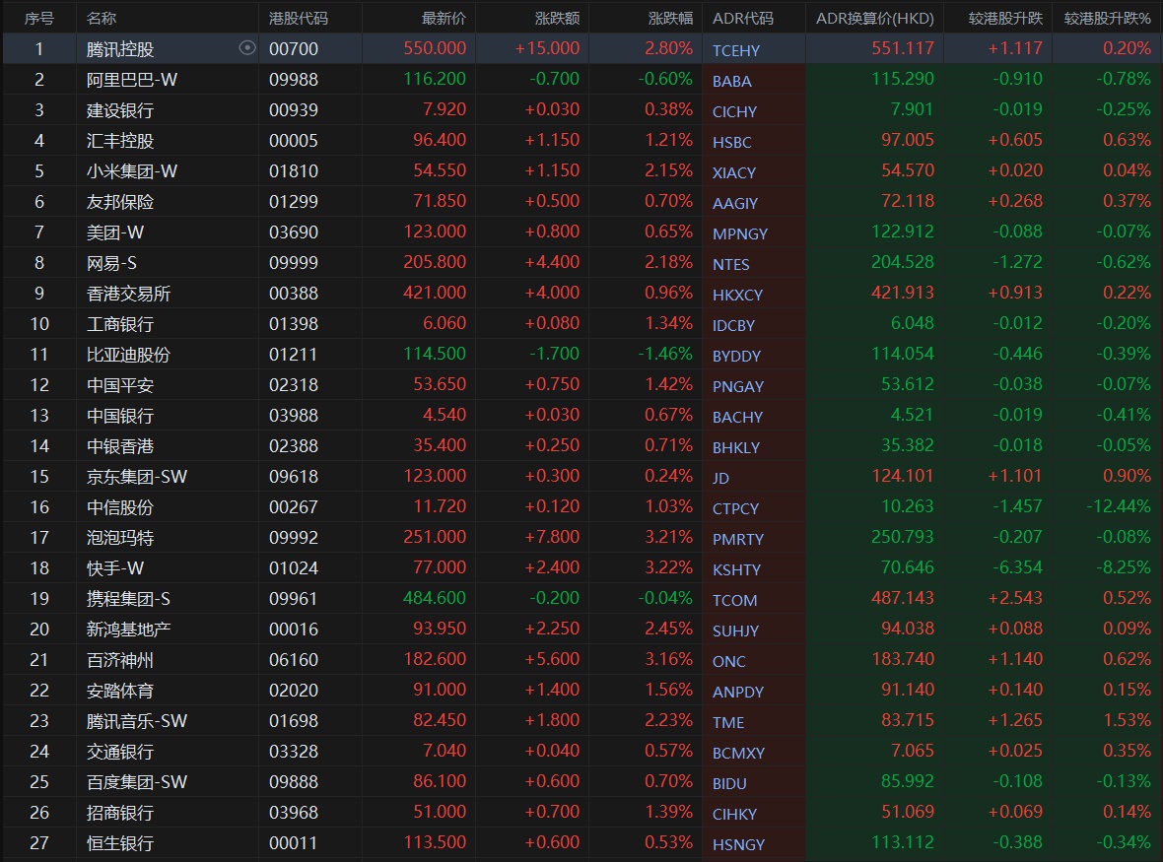Image resolution: width=1163 pixels, height=862 pixels.
Task: Select the 泡泡玛特 row
Action: (120, 537)
